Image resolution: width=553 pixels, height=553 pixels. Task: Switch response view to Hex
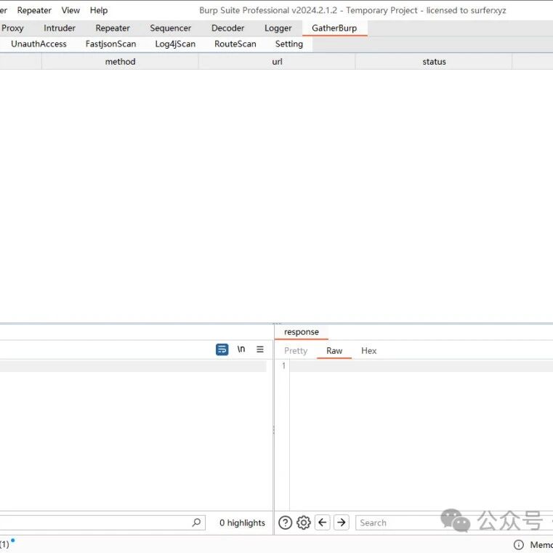[368, 351]
